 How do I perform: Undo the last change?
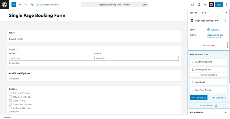point(20,5)
